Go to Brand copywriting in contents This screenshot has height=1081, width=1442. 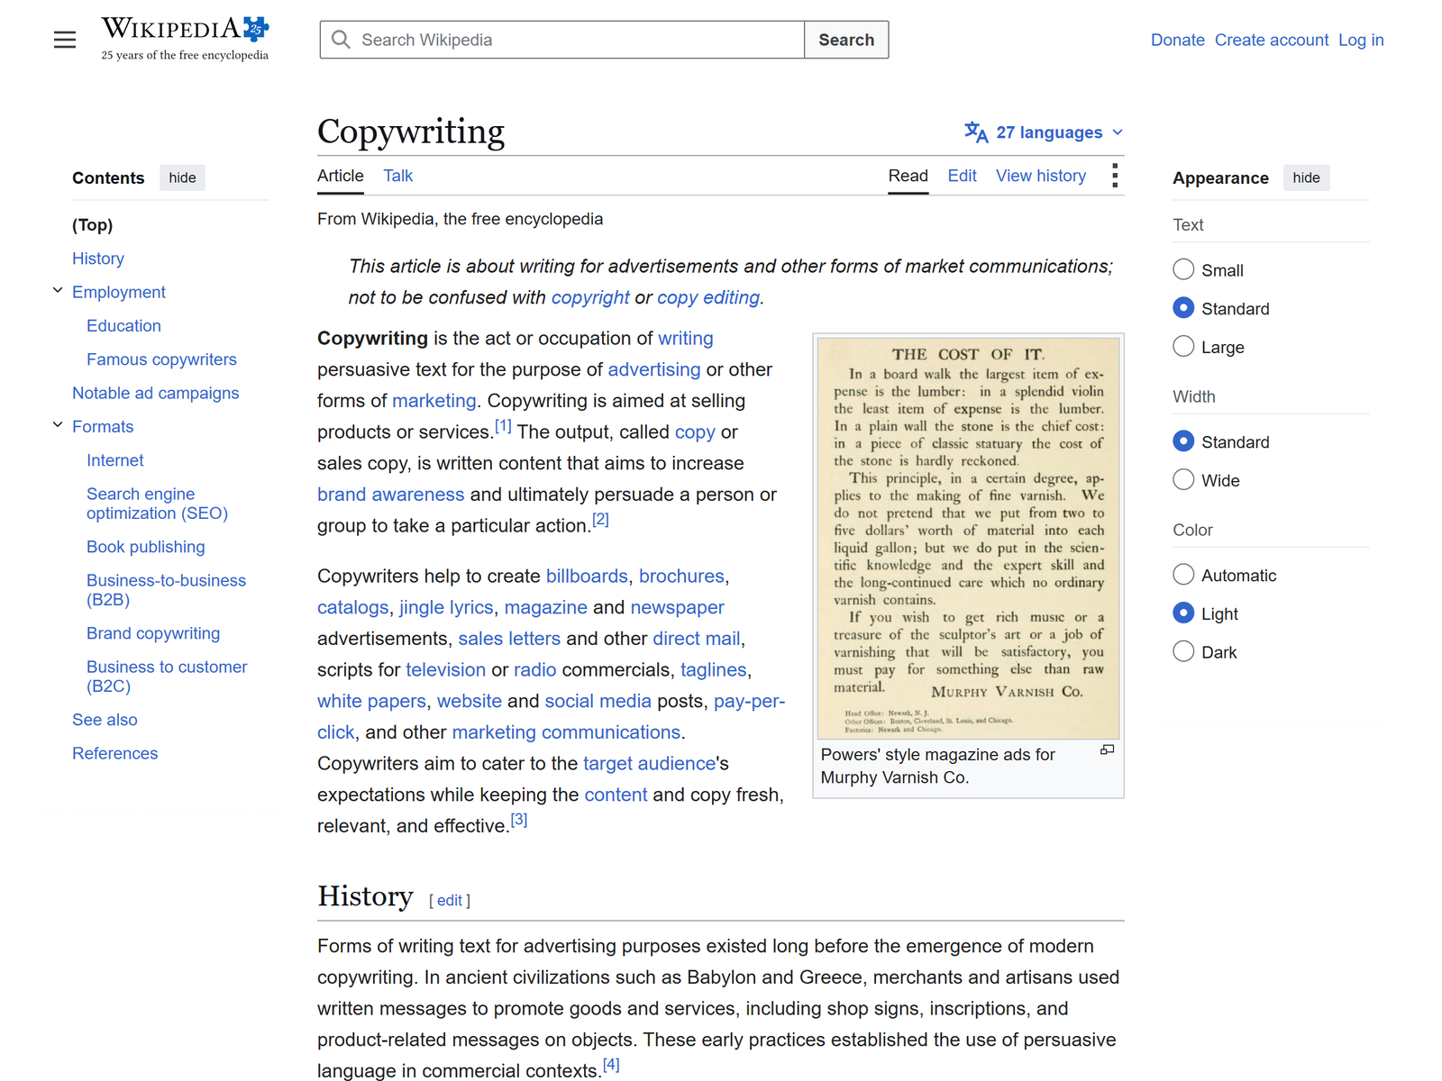pyautogui.click(x=153, y=633)
